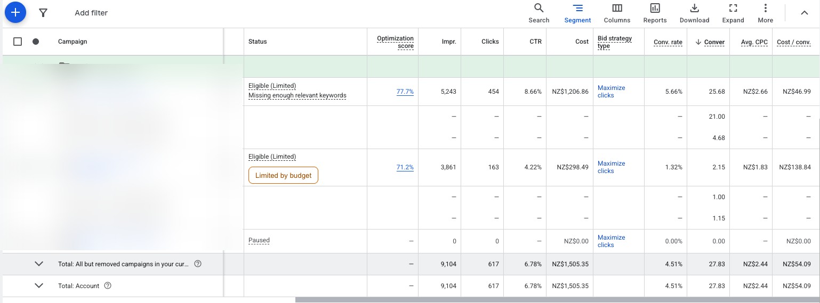
Task: Sort by Impr. column header
Action: pyautogui.click(x=449, y=42)
